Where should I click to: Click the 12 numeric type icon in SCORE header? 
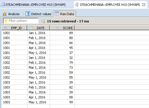tap(57, 28)
